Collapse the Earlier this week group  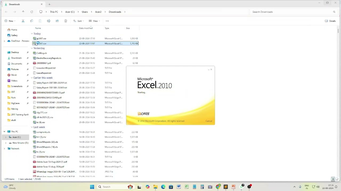click(x=32, y=78)
